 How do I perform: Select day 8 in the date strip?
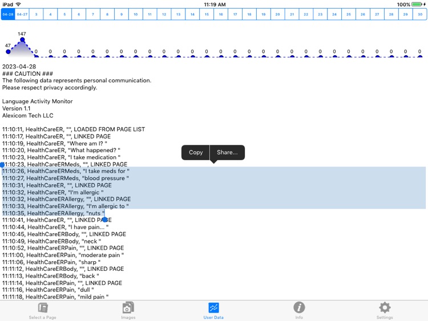pos(107,14)
